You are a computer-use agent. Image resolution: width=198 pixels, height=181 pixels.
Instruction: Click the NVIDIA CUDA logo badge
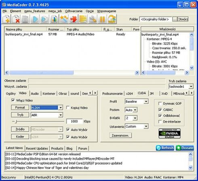(x=170, y=133)
